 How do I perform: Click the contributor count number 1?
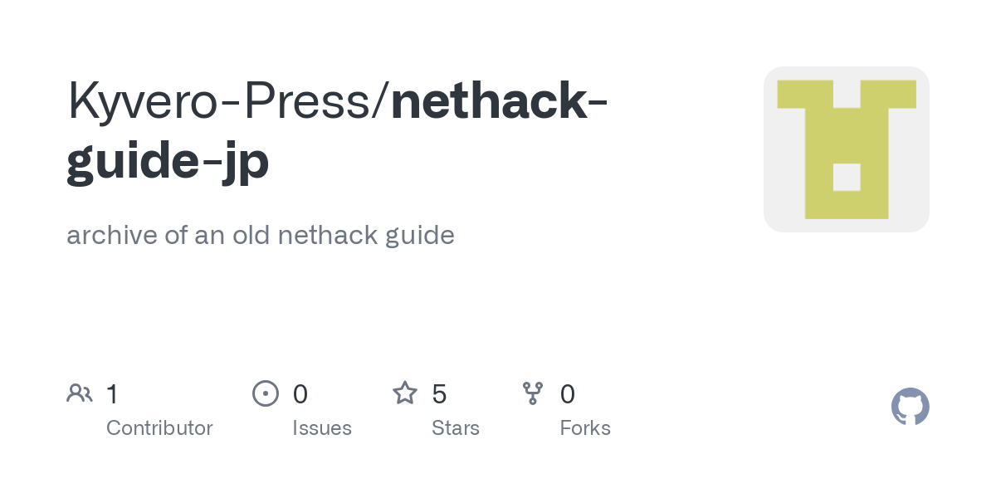pos(112,393)
